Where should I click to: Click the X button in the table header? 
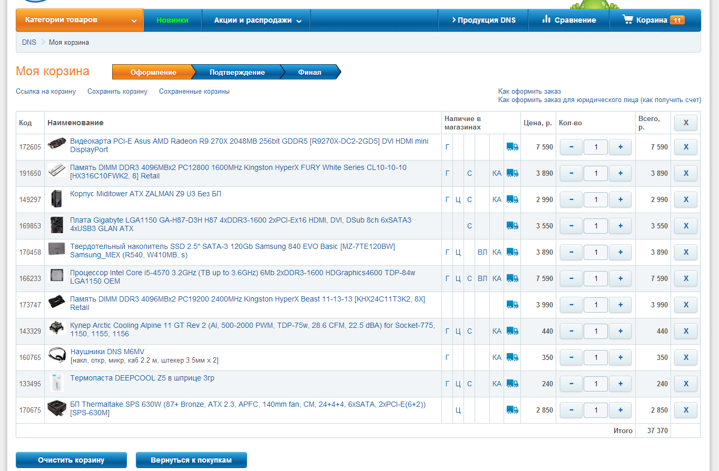(x=685, y=123)
